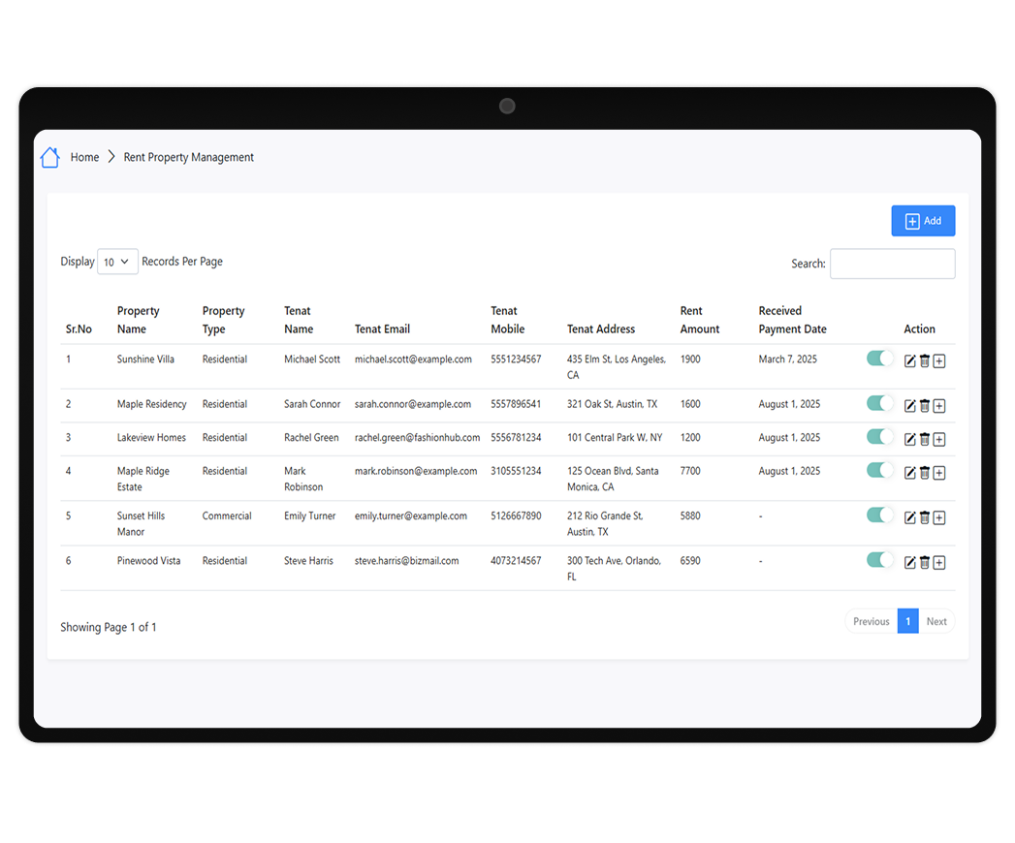
Task: Sort table by Property Name header
Action: click(138, 320)
